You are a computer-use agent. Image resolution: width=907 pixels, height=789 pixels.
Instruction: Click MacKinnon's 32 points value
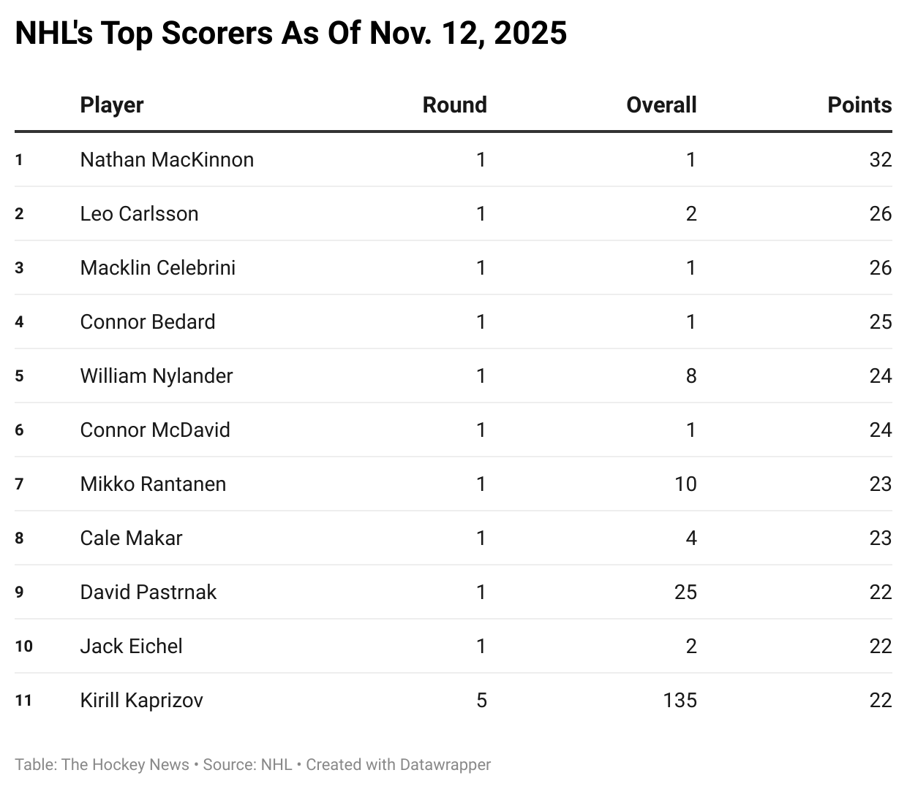[880, 160]
